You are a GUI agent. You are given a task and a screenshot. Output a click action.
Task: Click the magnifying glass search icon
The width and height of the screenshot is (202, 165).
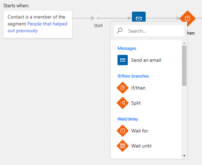[x=120, y=31]
